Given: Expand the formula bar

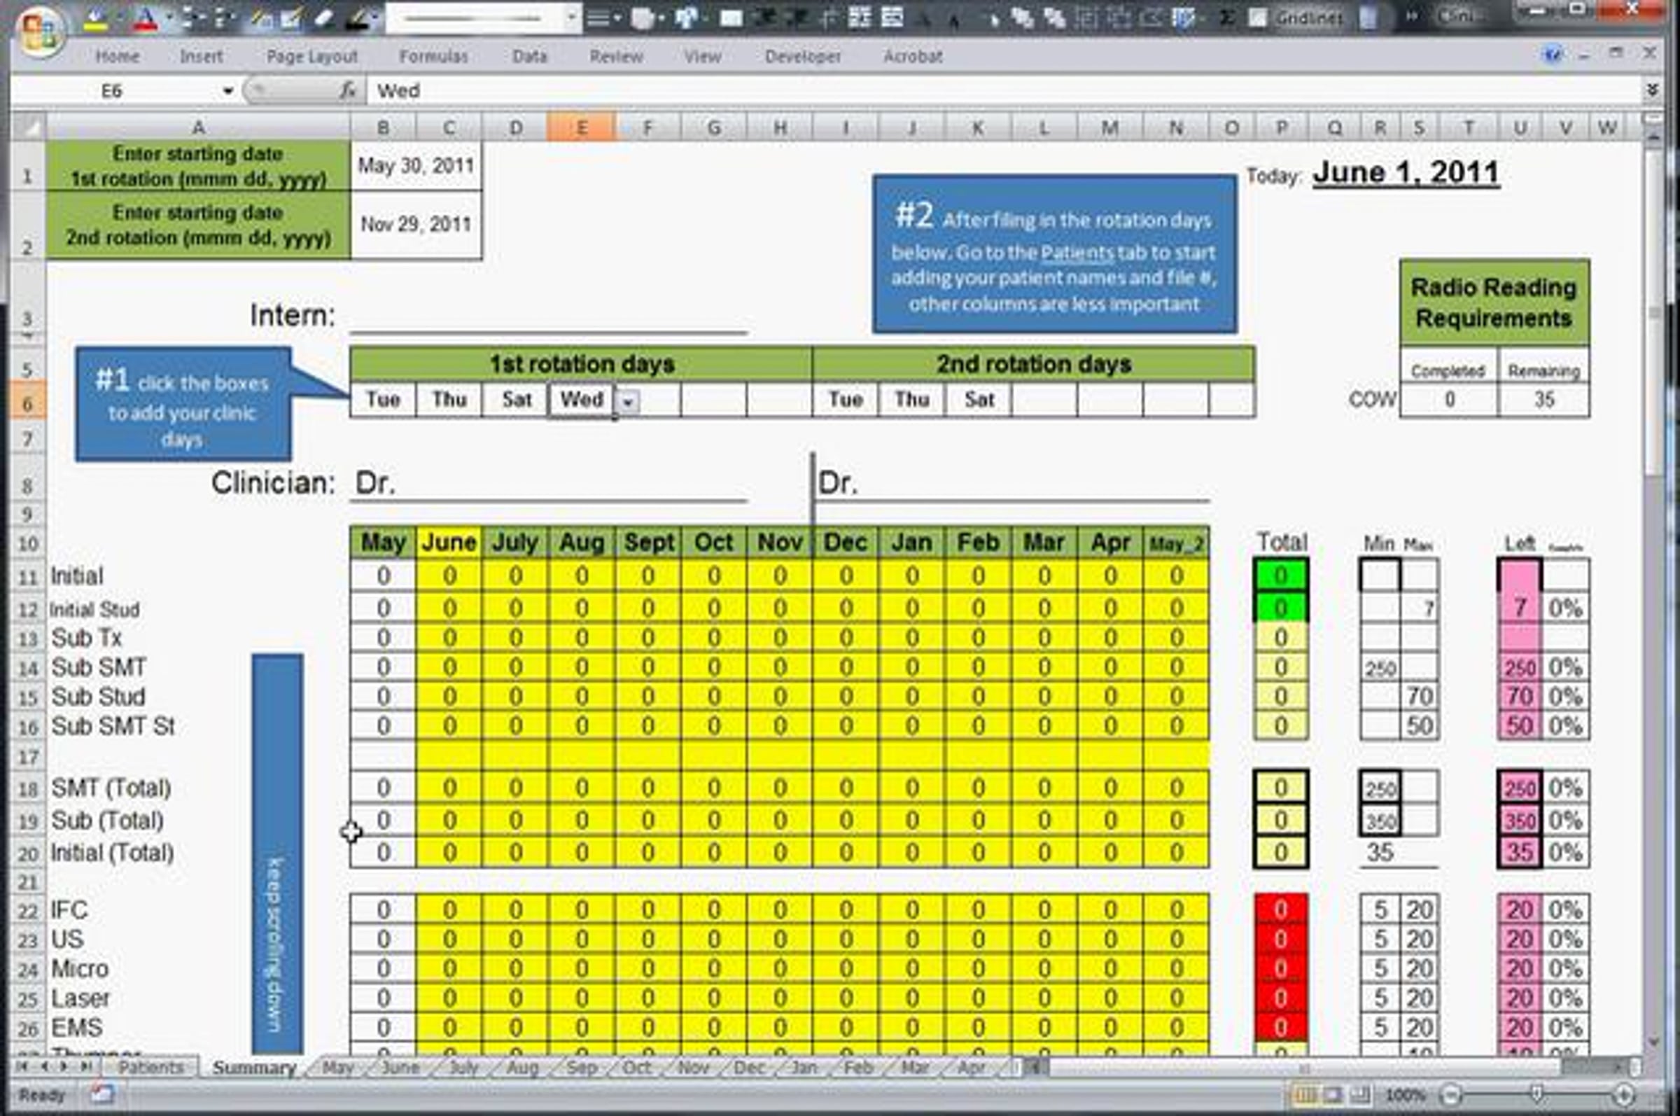Looking at the screenshot, I should click(x=1652, y=90).
